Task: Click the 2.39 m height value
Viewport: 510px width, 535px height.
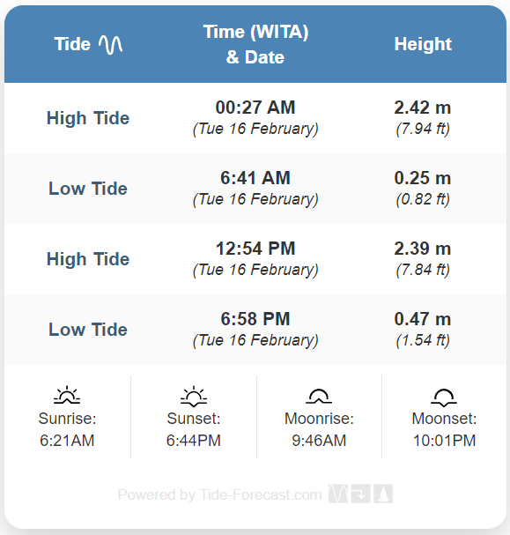Action: (x=423, y=248)
